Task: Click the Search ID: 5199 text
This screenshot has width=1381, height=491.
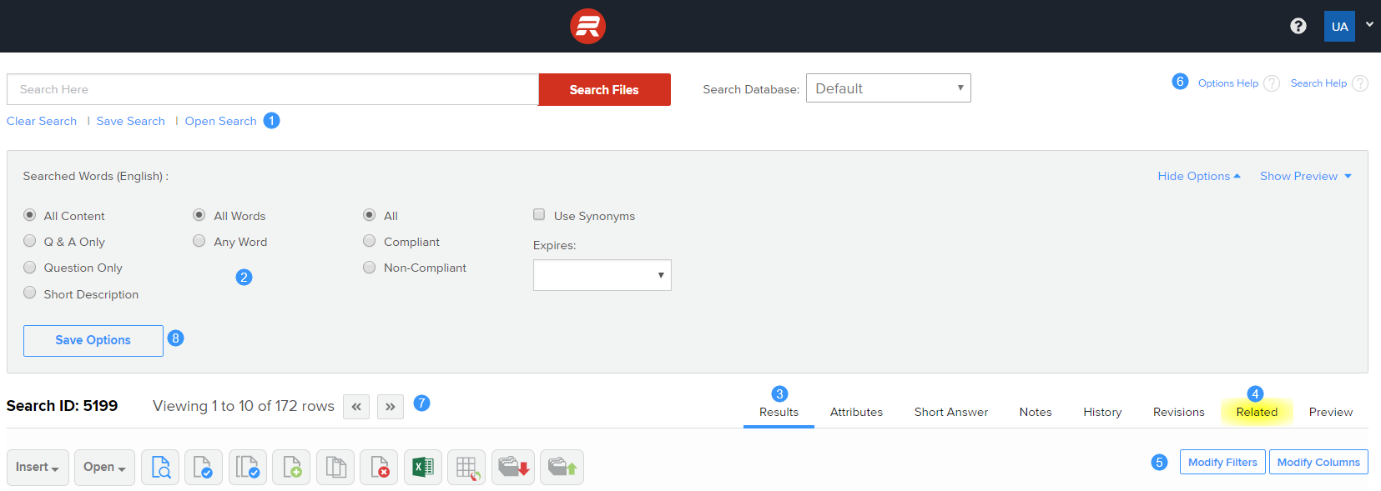Action: coord(62,406)
